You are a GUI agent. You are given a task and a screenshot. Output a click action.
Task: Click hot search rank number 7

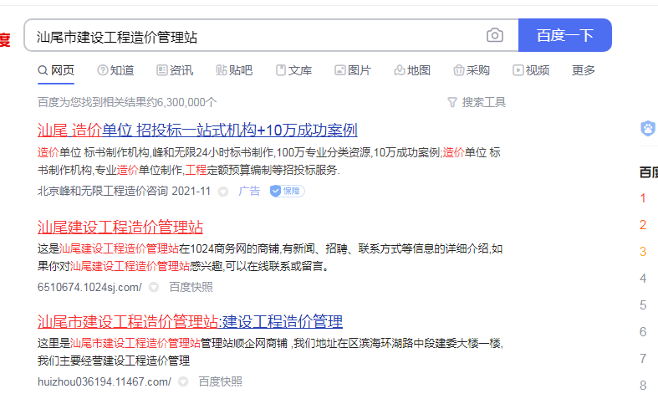tap(643, 358)
